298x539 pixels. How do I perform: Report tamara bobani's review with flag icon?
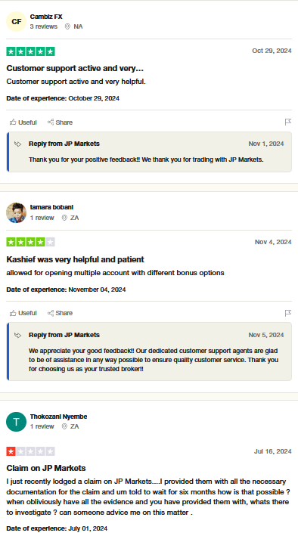(x=288, y=313)
